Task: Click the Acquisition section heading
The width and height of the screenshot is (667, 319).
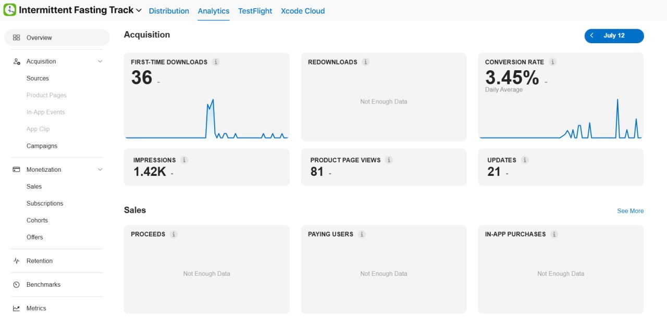Action: coord(147,35)
